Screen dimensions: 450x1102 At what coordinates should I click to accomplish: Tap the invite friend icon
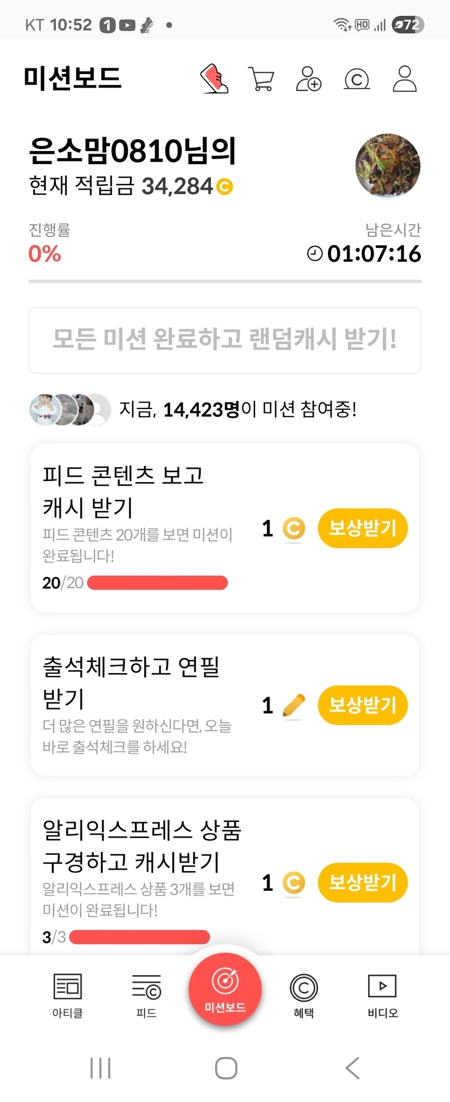coord(308,79)
